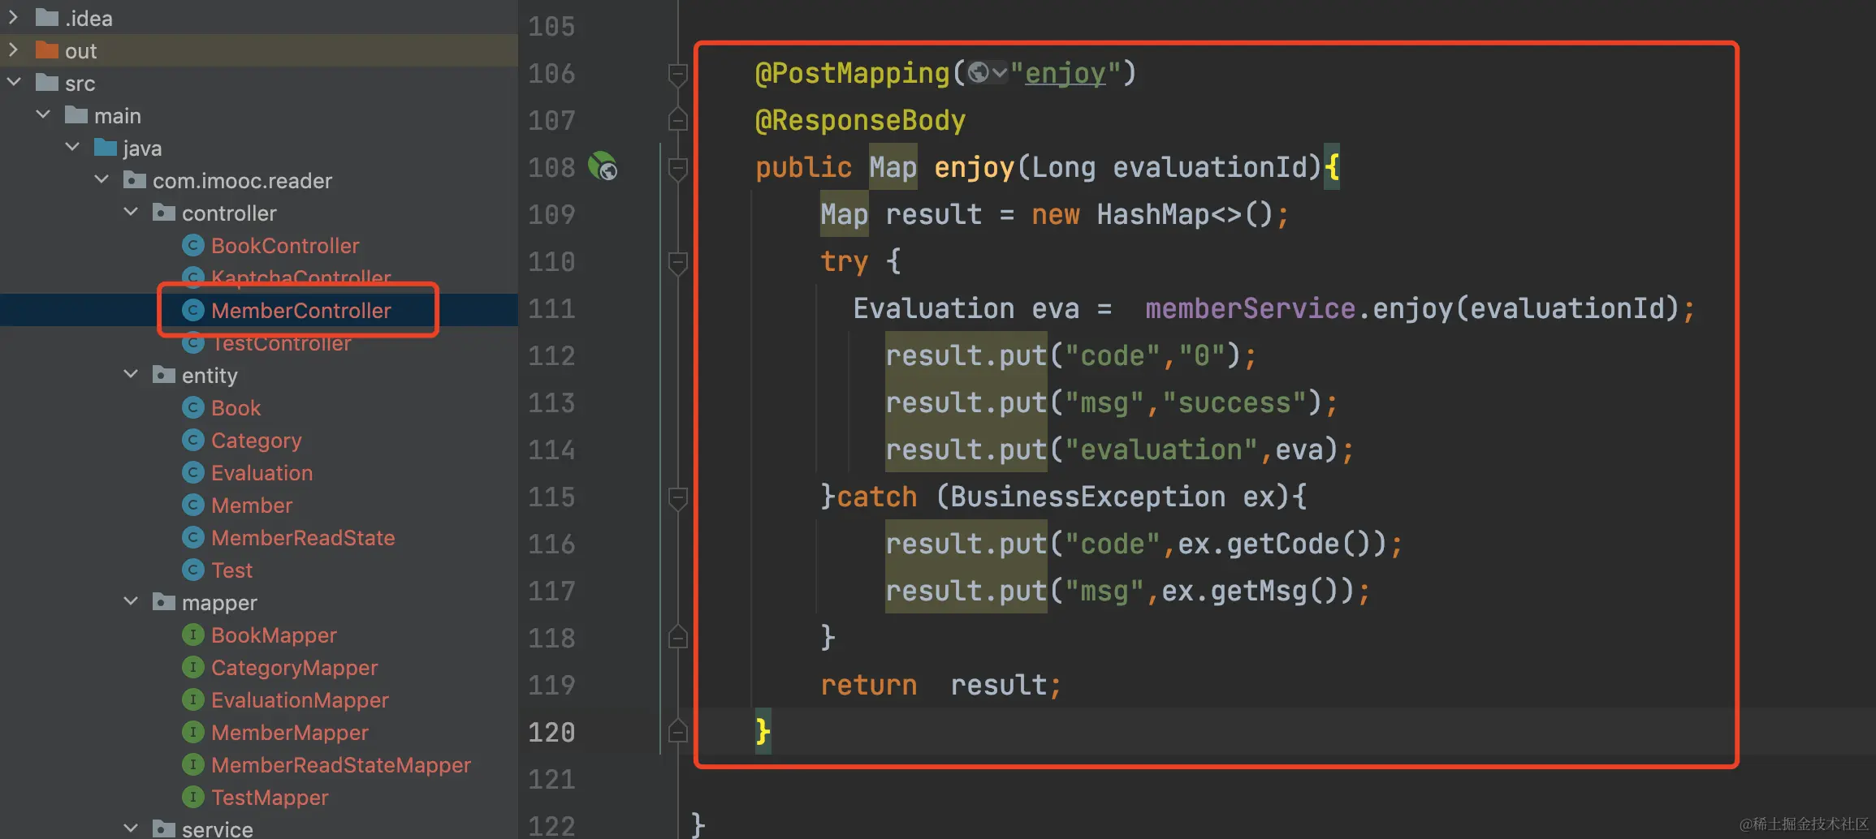Click the class icon beside the Member entity

[192, 505]
